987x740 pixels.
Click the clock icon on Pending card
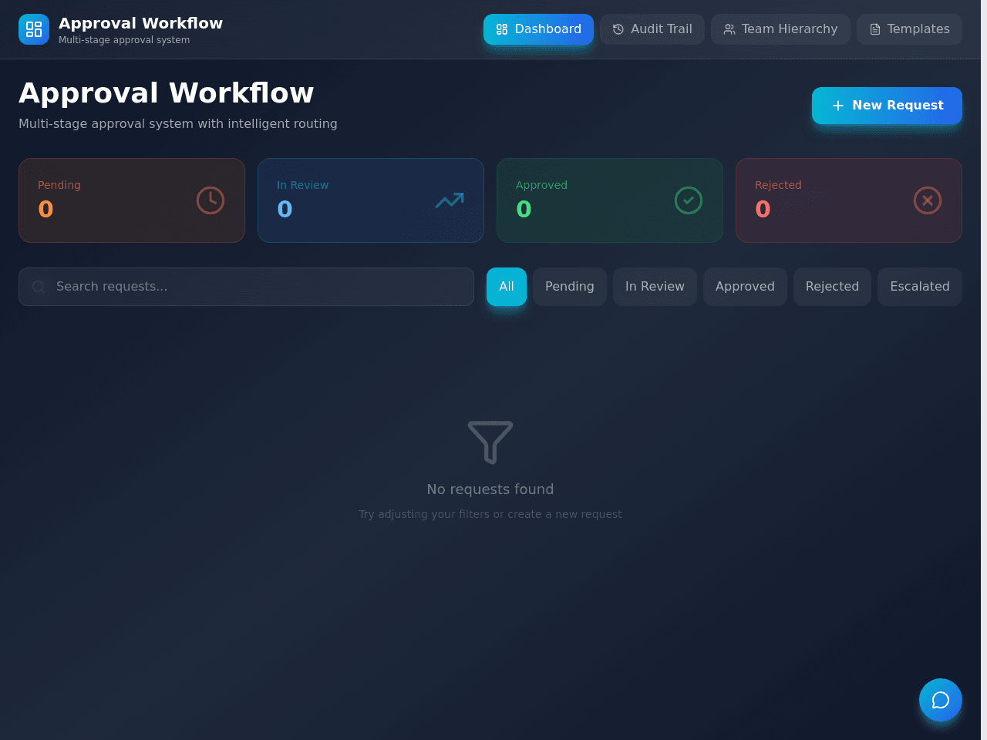211,200
